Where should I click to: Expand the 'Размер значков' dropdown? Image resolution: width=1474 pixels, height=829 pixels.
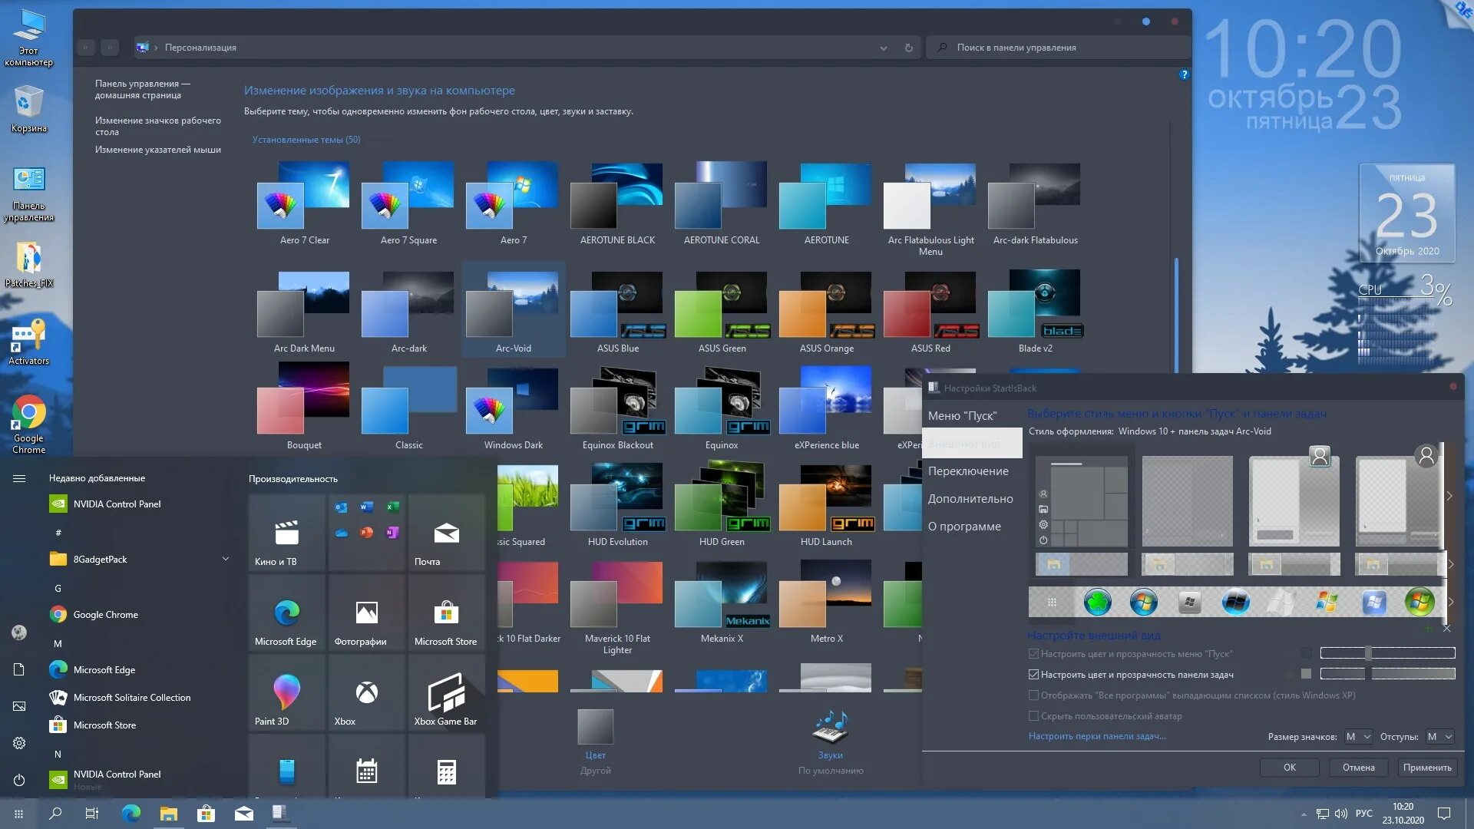[1356, 736]
